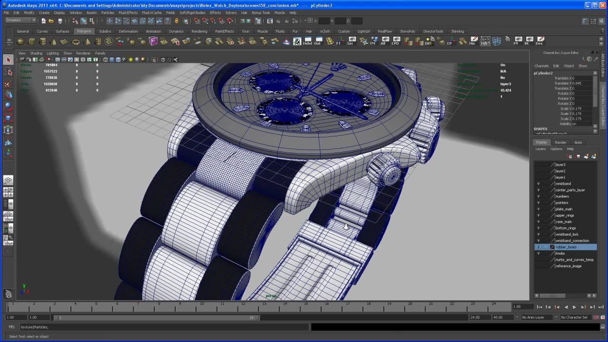
Task: Activate the Select tool arrow
Action: click(8, 59)
